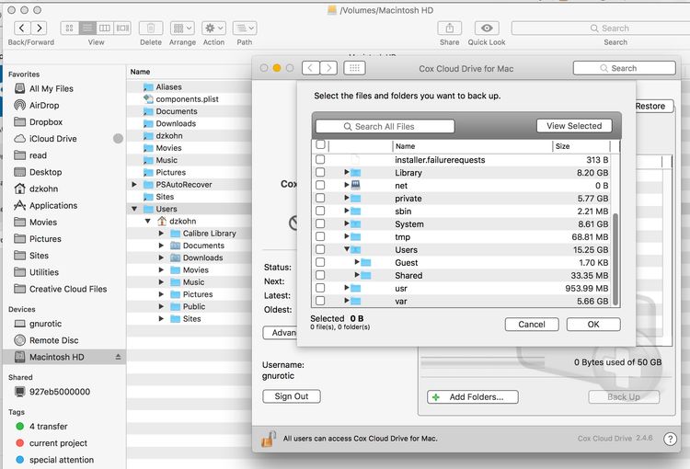Click the Finder toolbar Search field
Screen dimensions: 690x469
click(601, 29)
